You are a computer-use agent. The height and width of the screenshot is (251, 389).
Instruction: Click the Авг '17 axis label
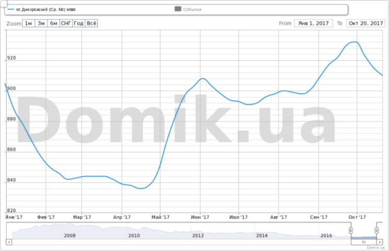coord(279,217)
